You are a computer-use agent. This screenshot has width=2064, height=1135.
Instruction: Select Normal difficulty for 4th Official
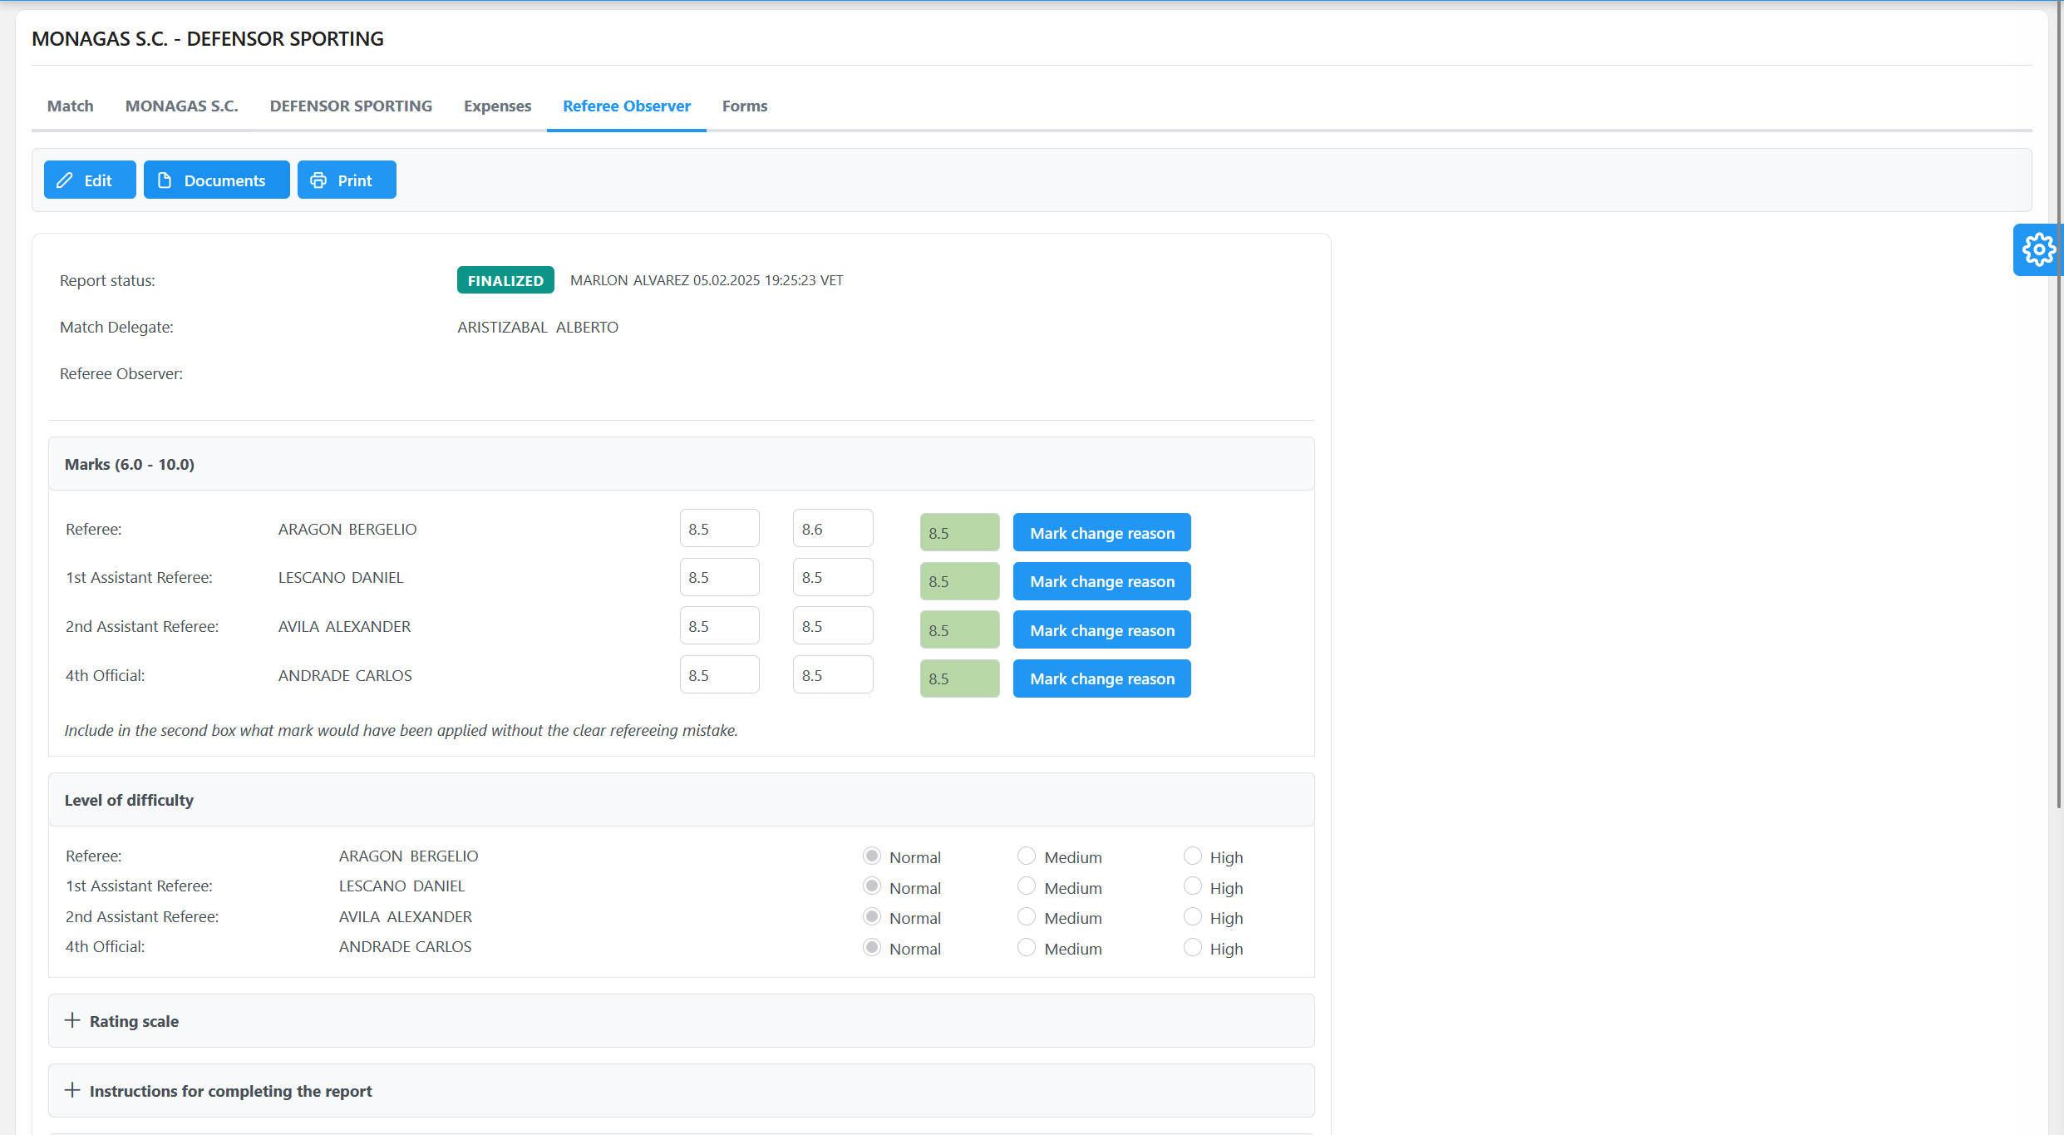(871, 947)
